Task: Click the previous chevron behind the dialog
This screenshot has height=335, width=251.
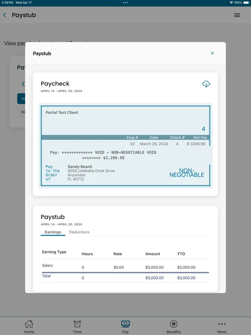Action: (x=23, y=84)
